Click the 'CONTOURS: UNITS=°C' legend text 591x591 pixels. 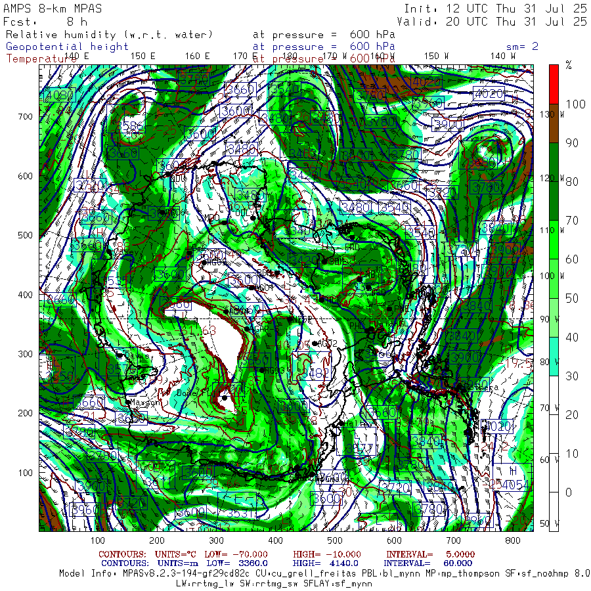coord(147,554)
